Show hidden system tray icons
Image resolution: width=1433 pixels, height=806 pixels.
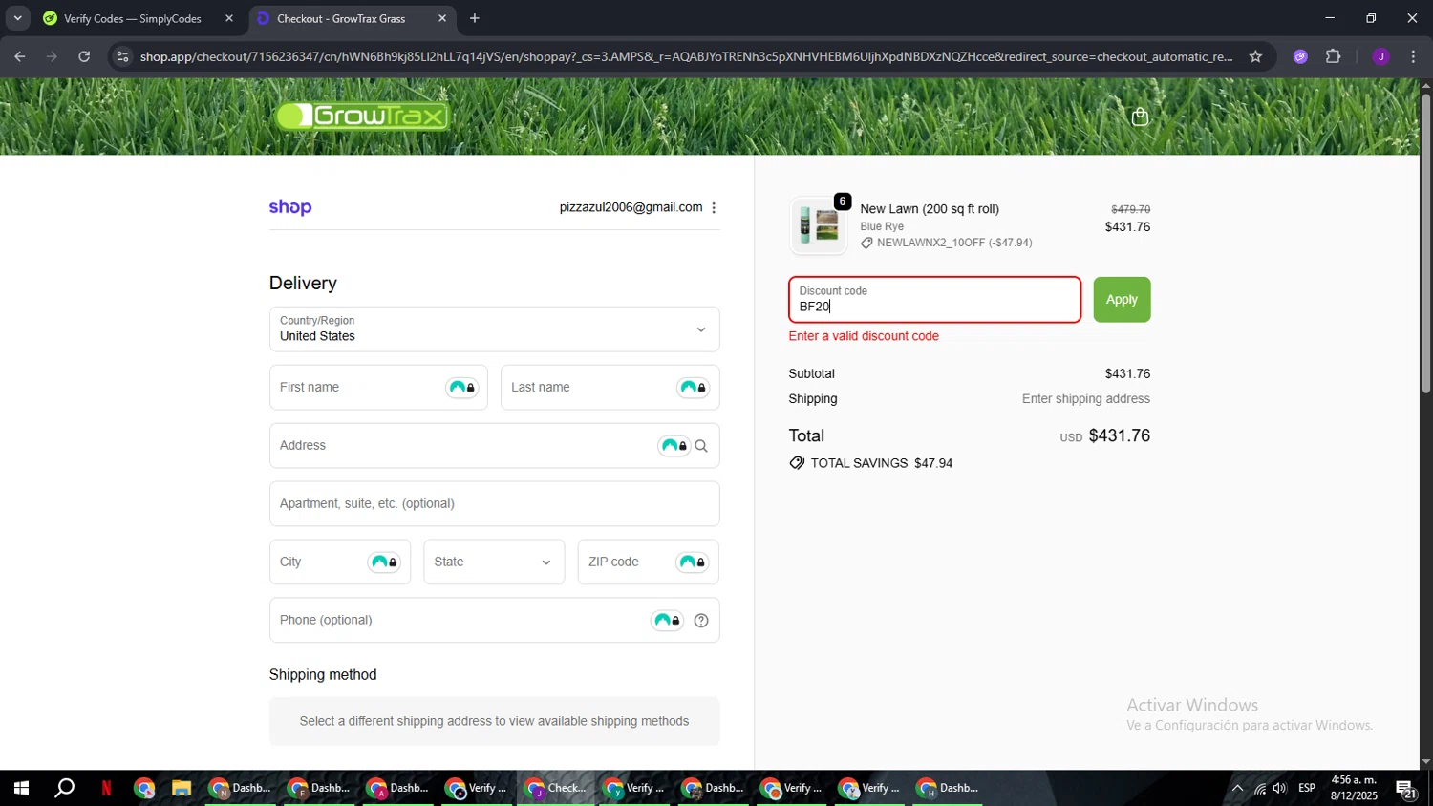pyautogui.click(x=1237, y=789)
